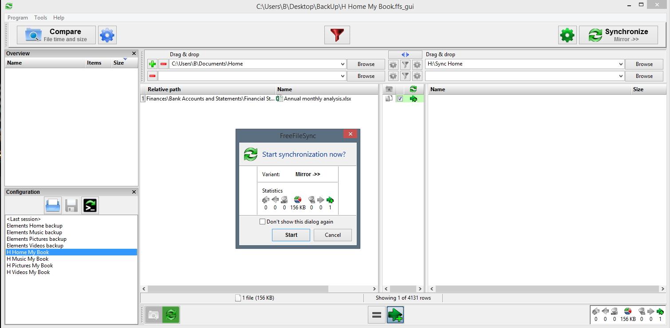
Task: Select H Home My Book configuration
Action: tap(71, 252)
